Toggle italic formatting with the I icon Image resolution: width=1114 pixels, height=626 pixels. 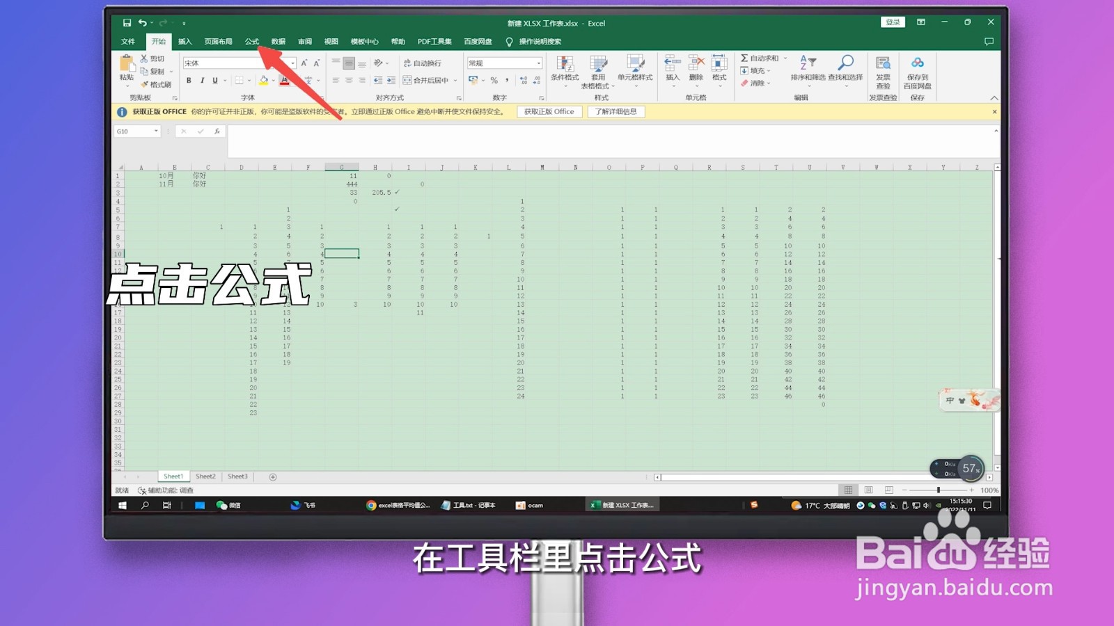(202, 80)
